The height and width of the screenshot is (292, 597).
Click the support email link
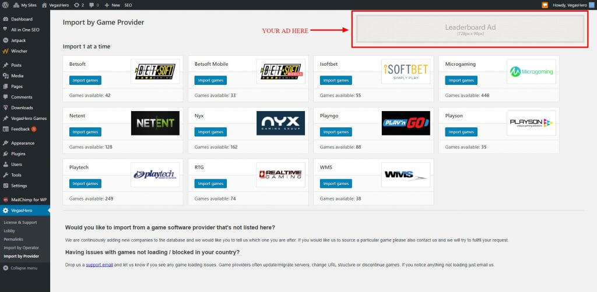(99, 265)
